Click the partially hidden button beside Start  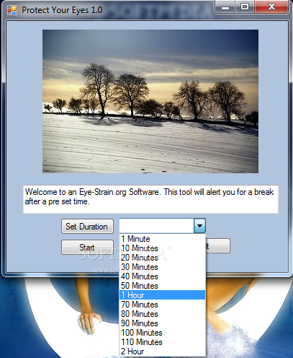tap(218, 246)
